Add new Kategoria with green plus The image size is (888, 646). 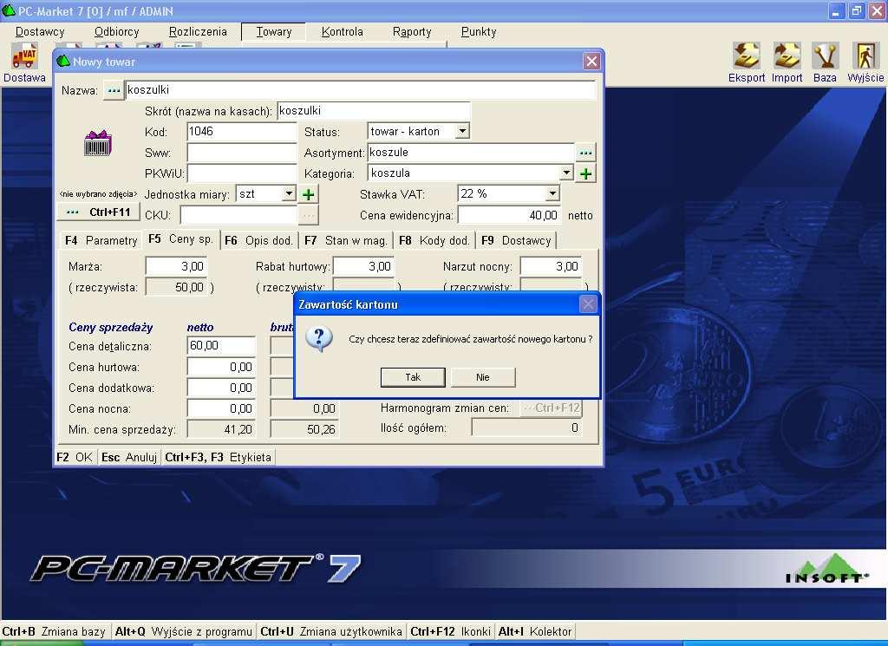(x=585, y=173)
